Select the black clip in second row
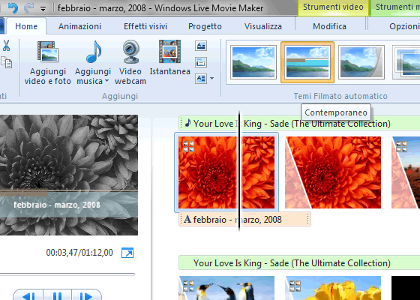Viewport: 420px width, 300px height. (406, 288)
